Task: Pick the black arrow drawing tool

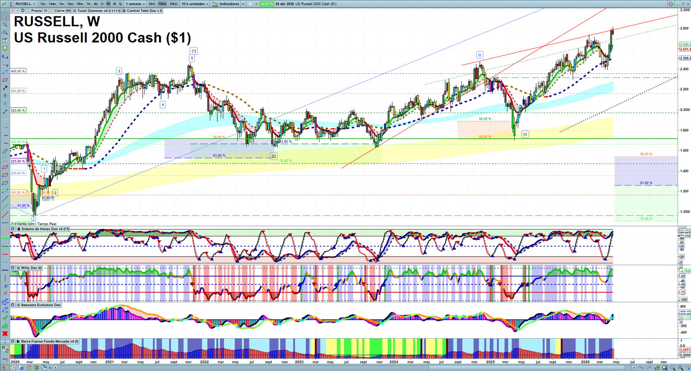Action: (x=5, y=88)
